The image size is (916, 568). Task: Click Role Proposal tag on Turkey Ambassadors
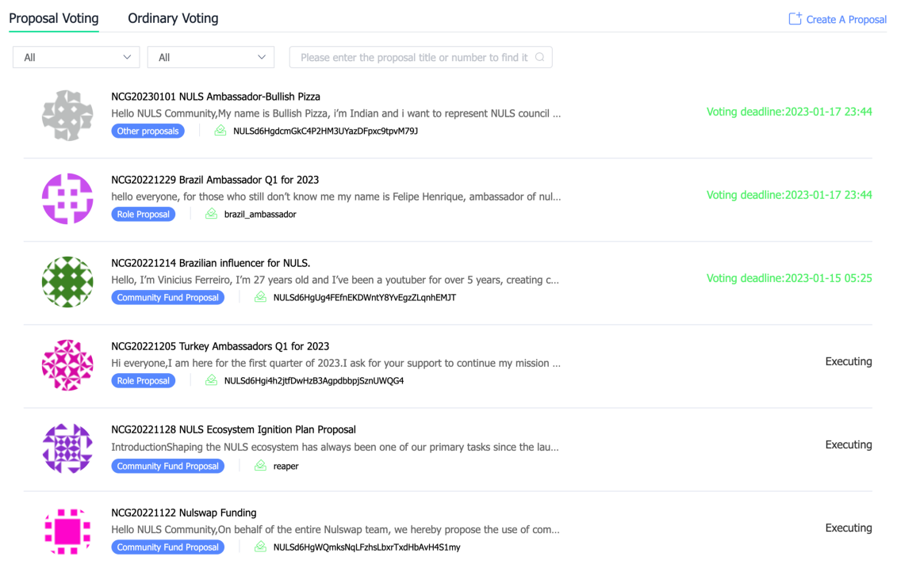click(143, 380)
